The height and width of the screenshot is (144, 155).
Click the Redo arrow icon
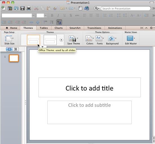click(x=71, y=8)
